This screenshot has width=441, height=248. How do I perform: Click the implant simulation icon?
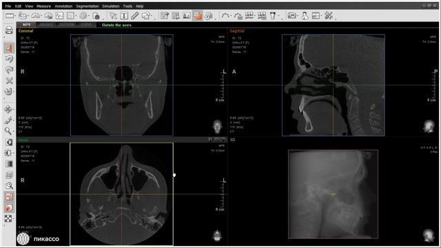[x=273, y=16]
